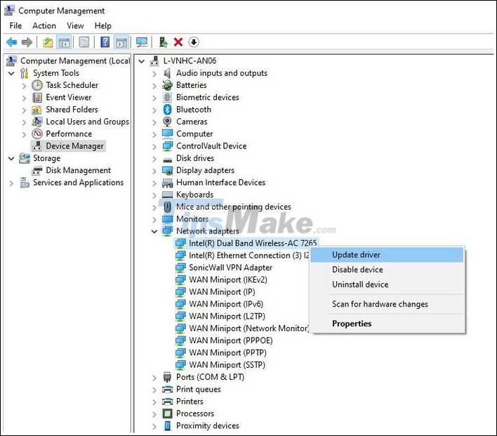Click the Event Viewer icon
Screen dimensions: 497x436
click(37, 98)
